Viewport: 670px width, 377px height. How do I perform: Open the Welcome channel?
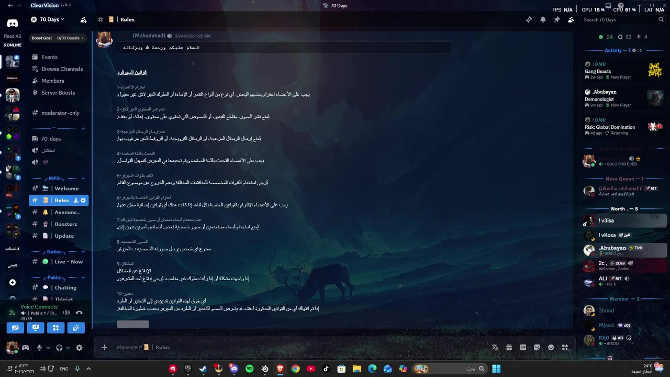[59, 188]
